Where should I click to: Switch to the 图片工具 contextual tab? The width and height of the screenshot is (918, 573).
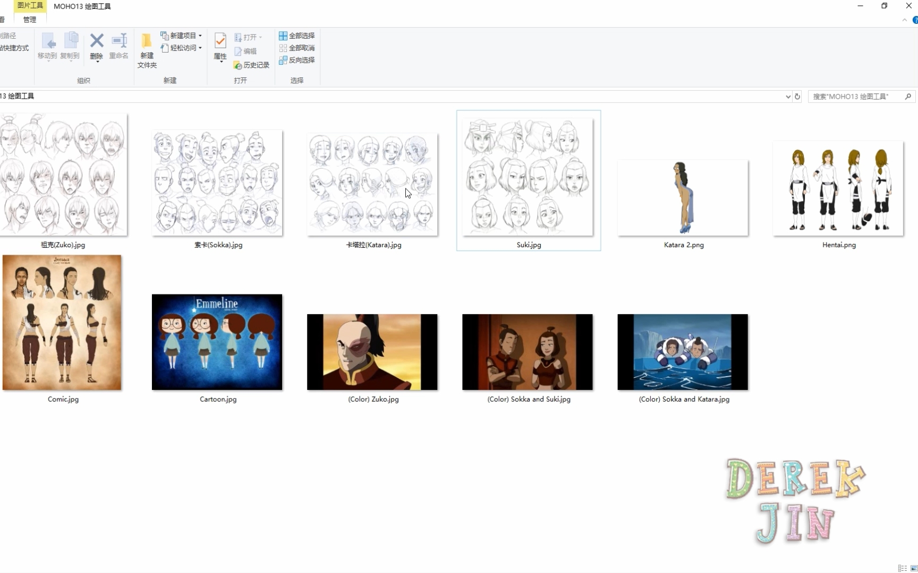pos(30,6)
